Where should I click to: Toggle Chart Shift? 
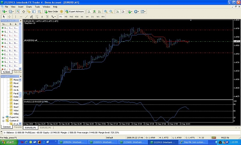click(123, 12)
